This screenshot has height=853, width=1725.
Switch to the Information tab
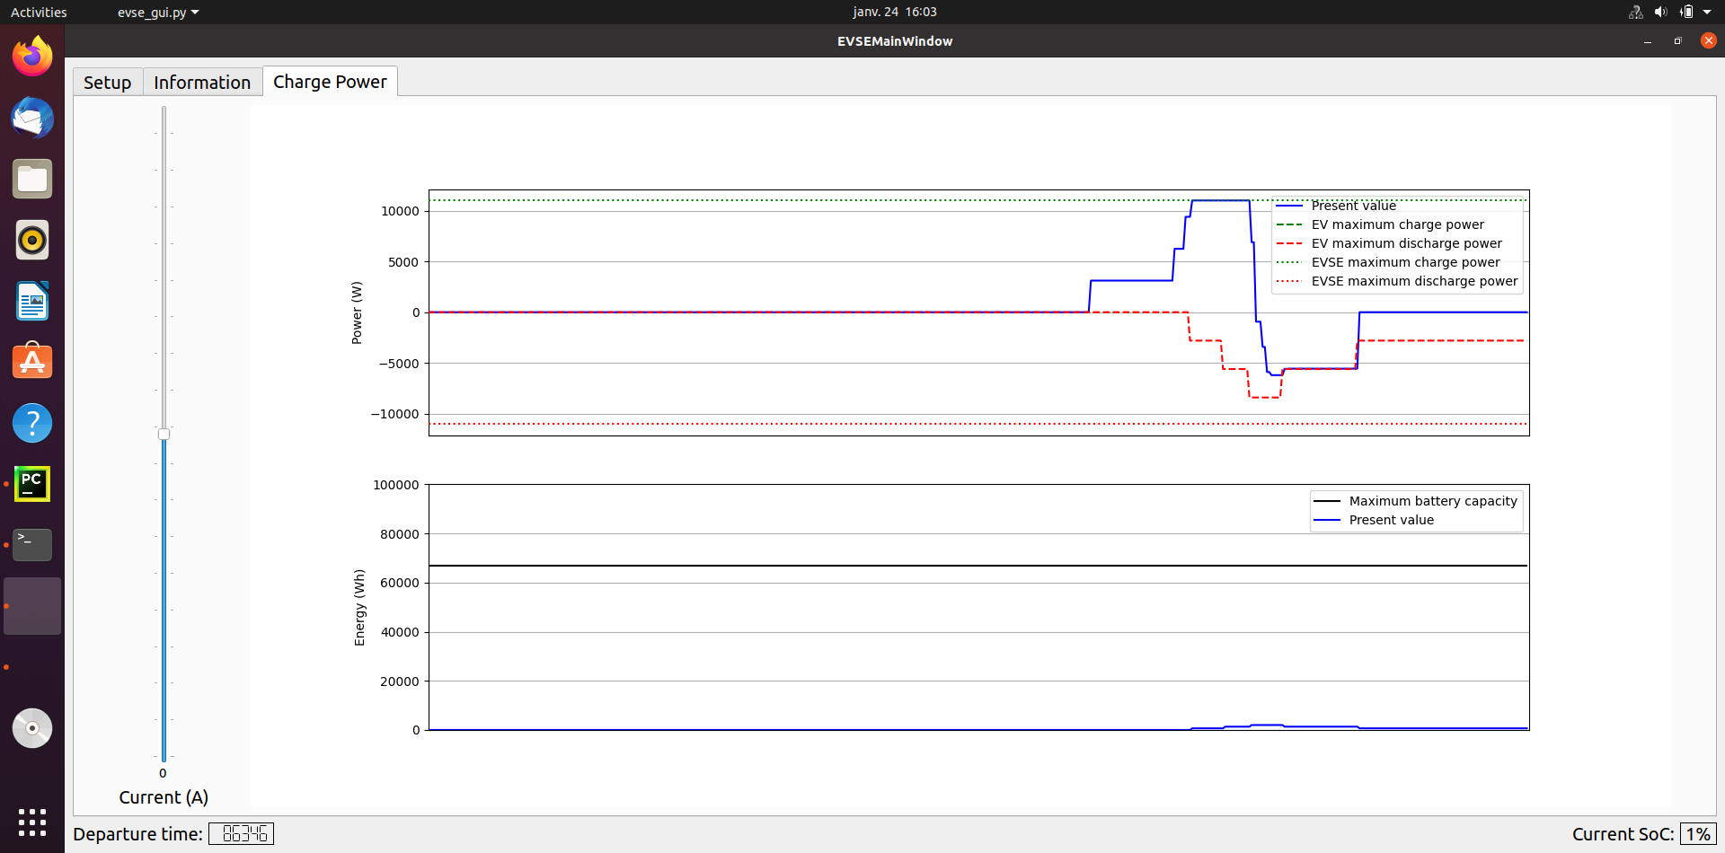202,83
